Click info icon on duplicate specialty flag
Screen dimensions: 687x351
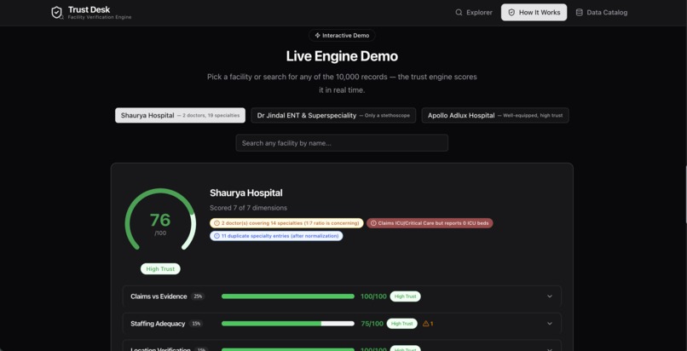pyautogui.click(x=216, y=236)
